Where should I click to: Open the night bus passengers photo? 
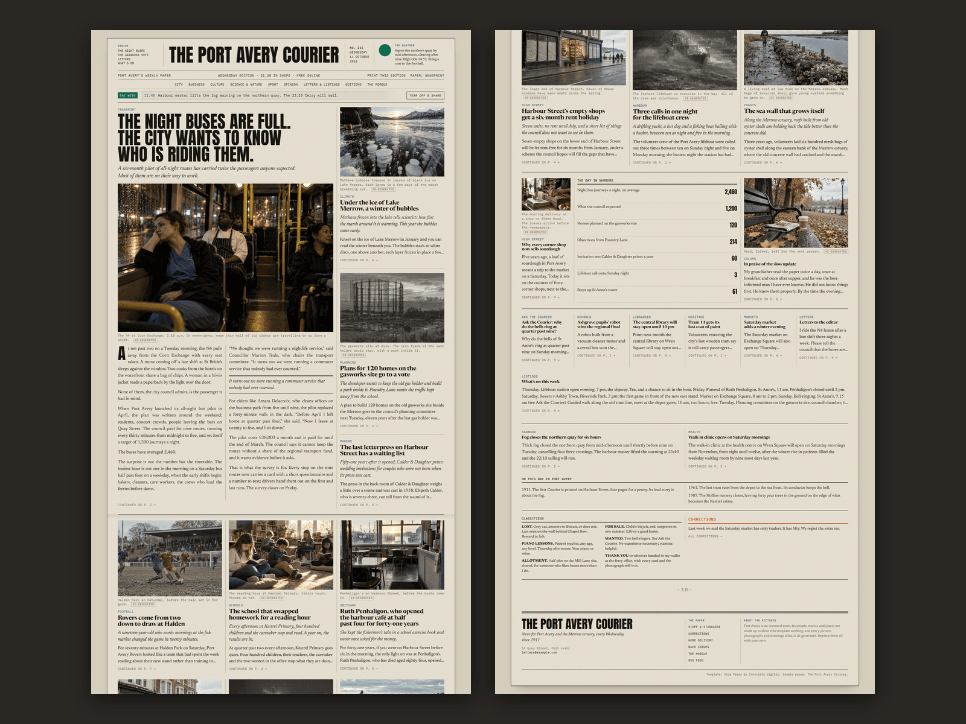pos(225,258)
